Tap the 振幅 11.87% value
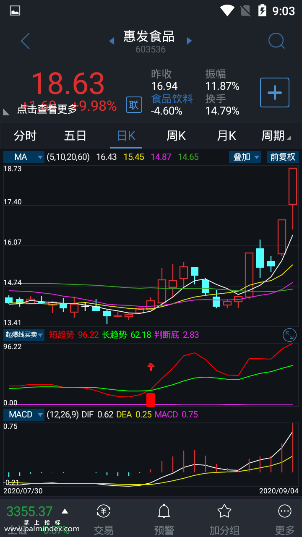The width and height of the screenshot is (302, 537). pyautogui.click(x=222, y=86)
